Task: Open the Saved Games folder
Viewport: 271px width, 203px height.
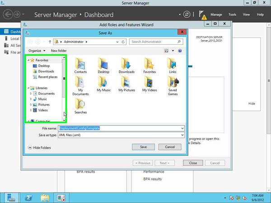Action: pos(173,86)
